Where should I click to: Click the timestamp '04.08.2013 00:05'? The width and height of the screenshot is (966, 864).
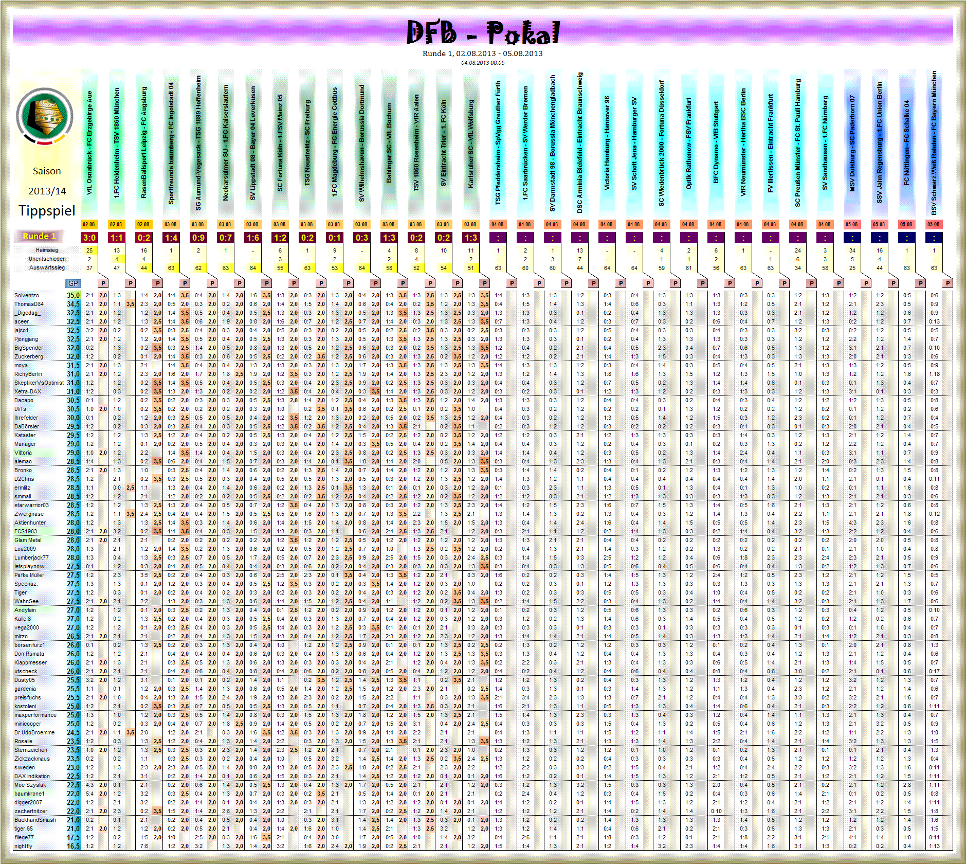pyautogui.click(x=482, y=63)
